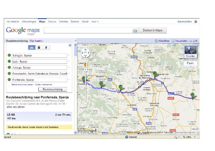Click the gebruiksvoorwaarden link on map
The height and width of the screenshot is (151, 215).
185,132
